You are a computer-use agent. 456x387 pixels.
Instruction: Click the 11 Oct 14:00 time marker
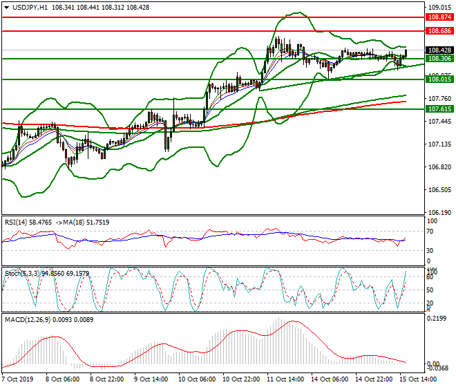click(285, 379)
